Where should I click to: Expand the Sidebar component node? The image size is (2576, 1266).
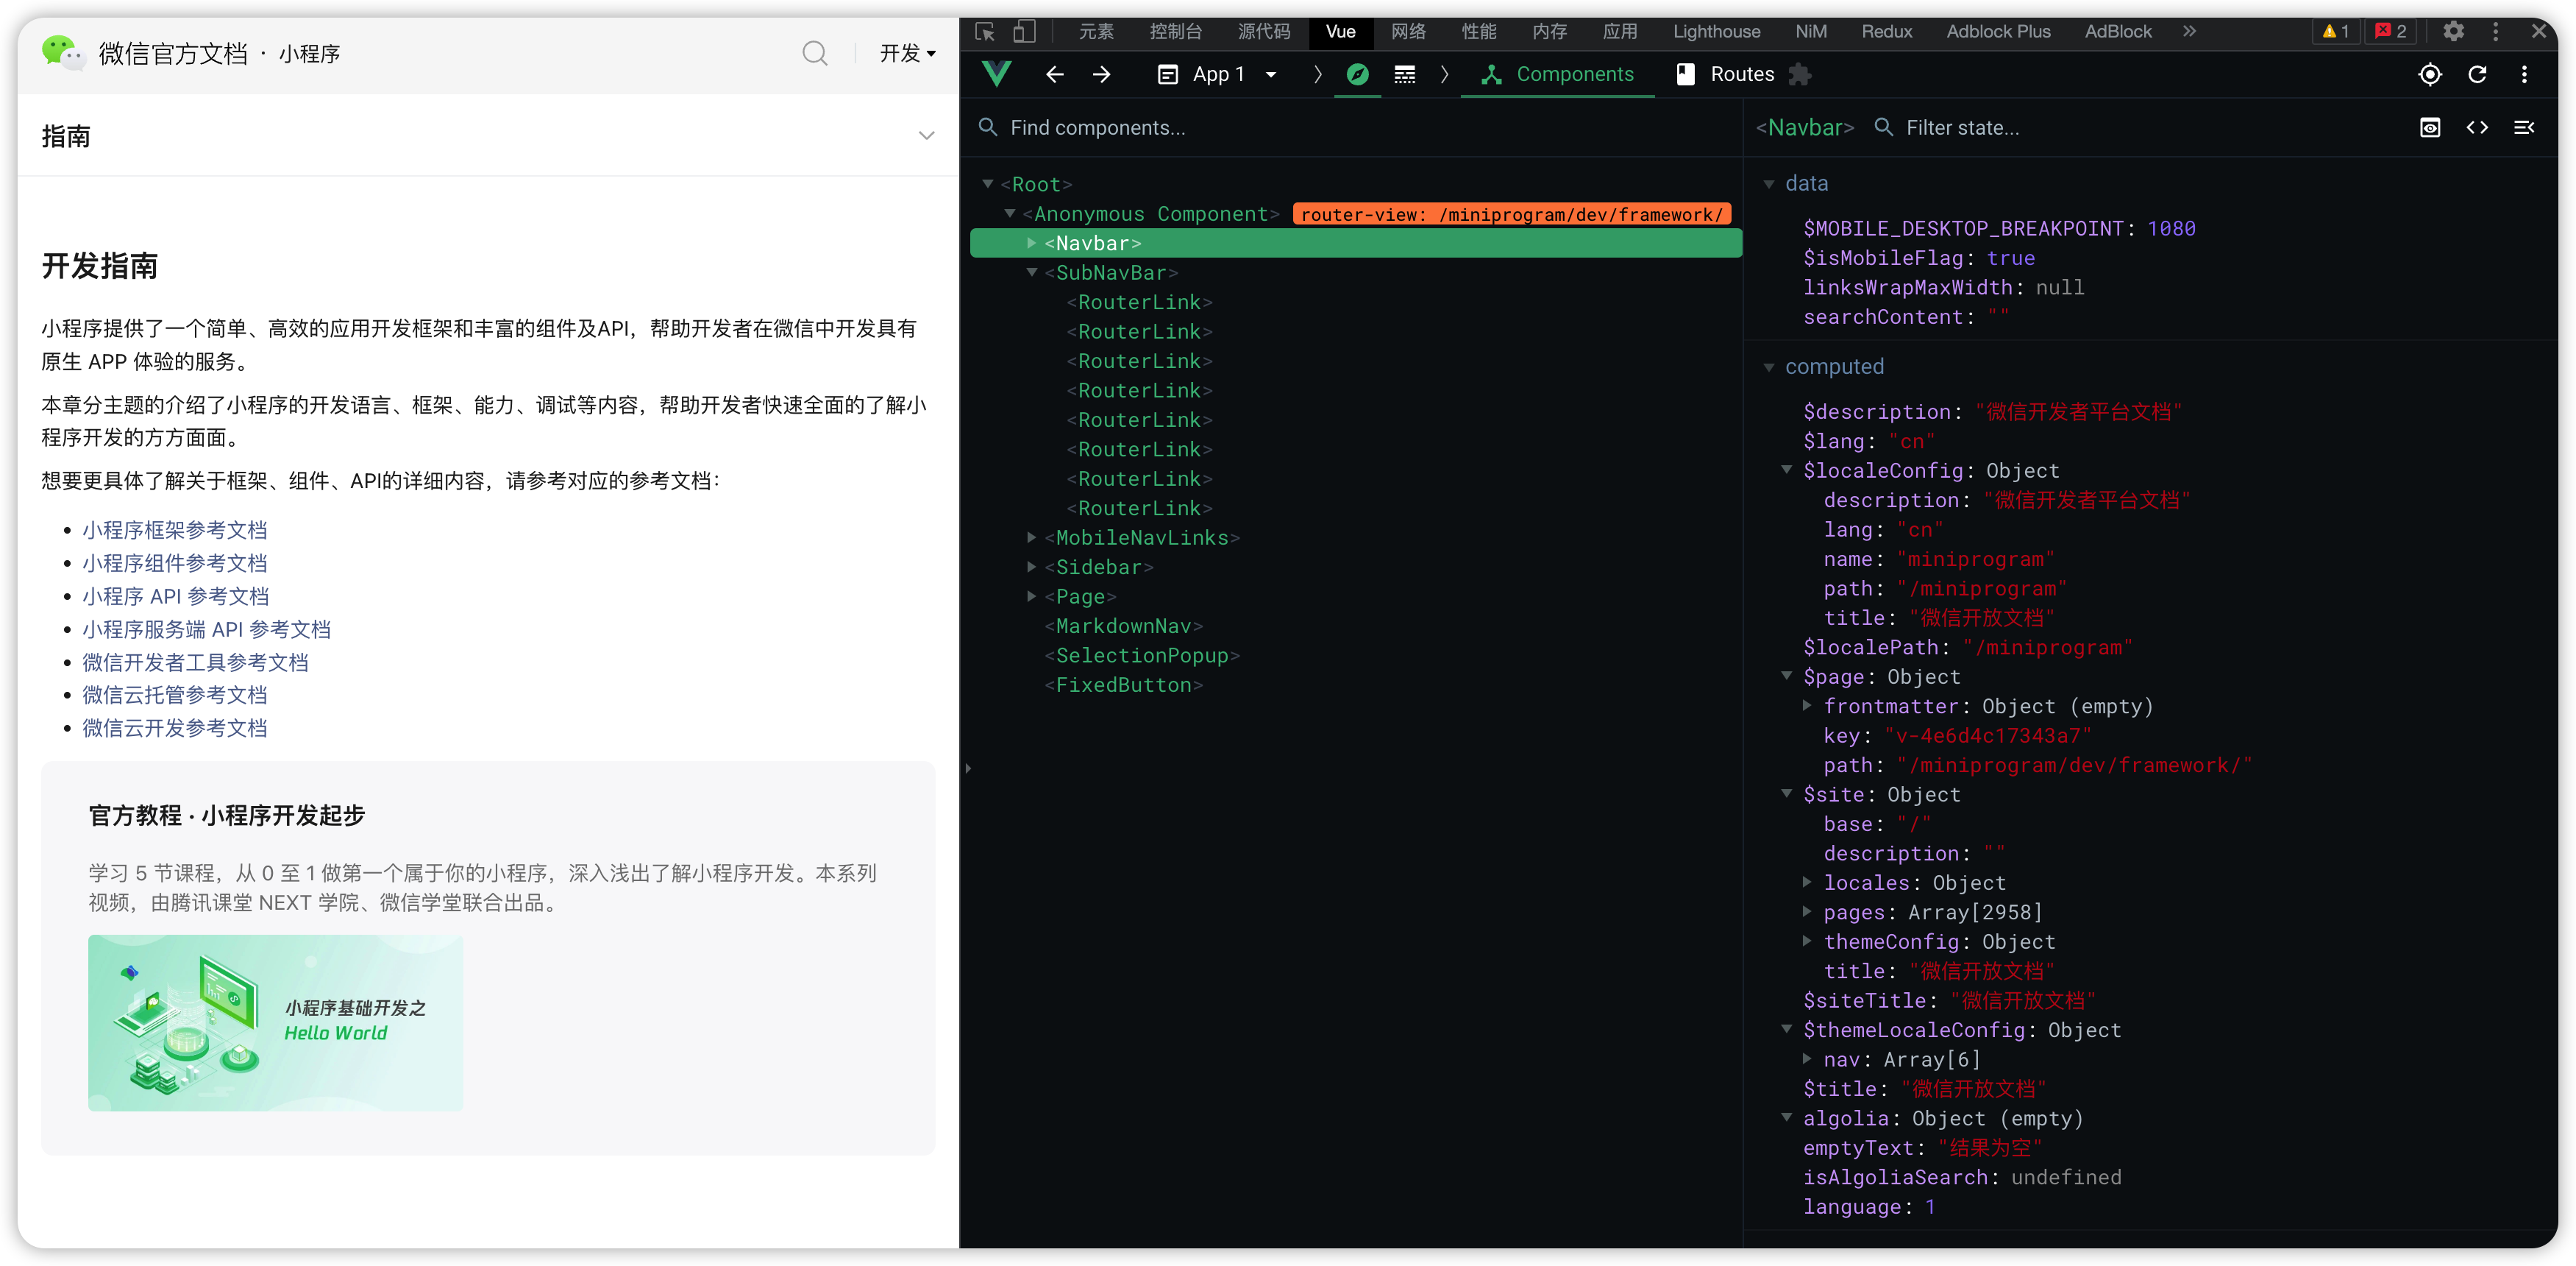coord(1032,567)
